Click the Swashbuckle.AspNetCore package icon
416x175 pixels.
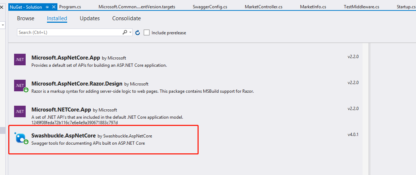click(x=21, y=137)
